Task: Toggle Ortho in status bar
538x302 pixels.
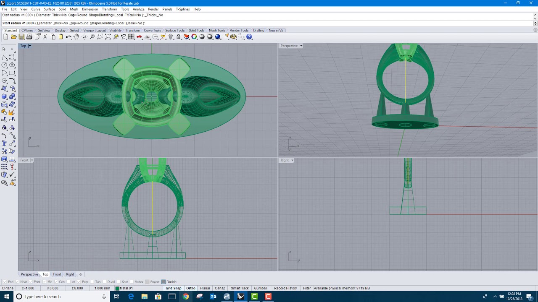Action: [x=190, y=288]
